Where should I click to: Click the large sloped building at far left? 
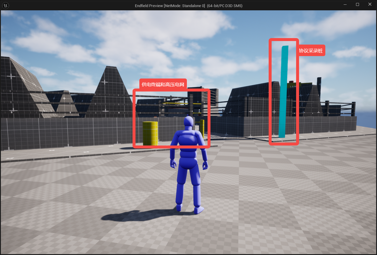click(21, 89)
